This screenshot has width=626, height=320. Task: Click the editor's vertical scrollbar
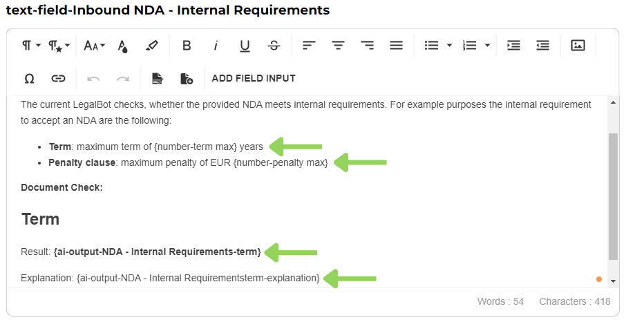tap(613, 197)
